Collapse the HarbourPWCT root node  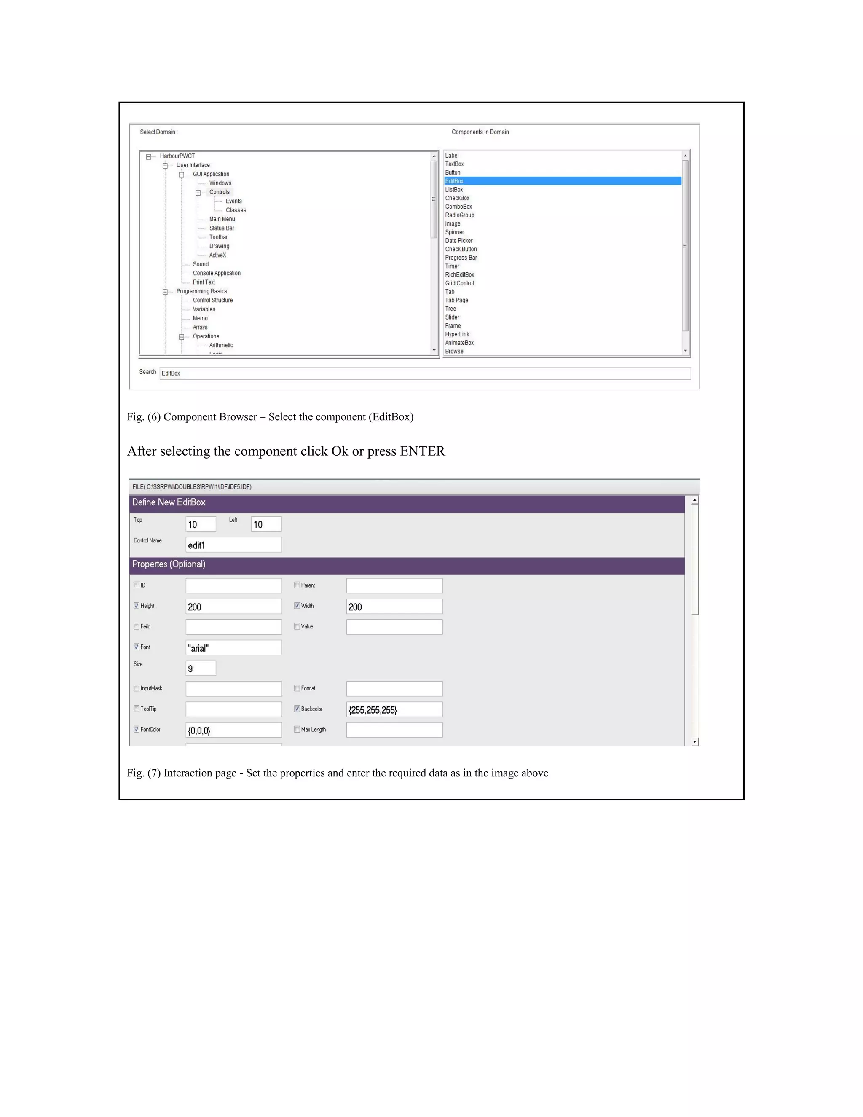[x=149, y=156]
